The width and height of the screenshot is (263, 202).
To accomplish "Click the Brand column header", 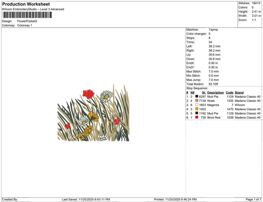I will coord(239,93).
